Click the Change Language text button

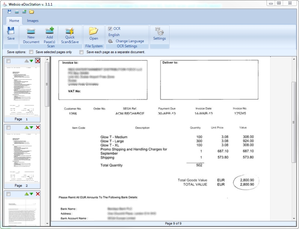tap(130, 41)
